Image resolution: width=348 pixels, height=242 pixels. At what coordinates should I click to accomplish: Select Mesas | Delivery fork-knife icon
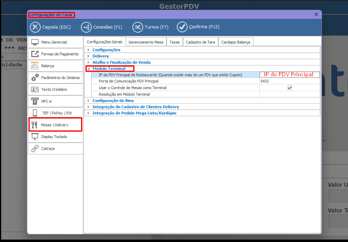(35, 125)
